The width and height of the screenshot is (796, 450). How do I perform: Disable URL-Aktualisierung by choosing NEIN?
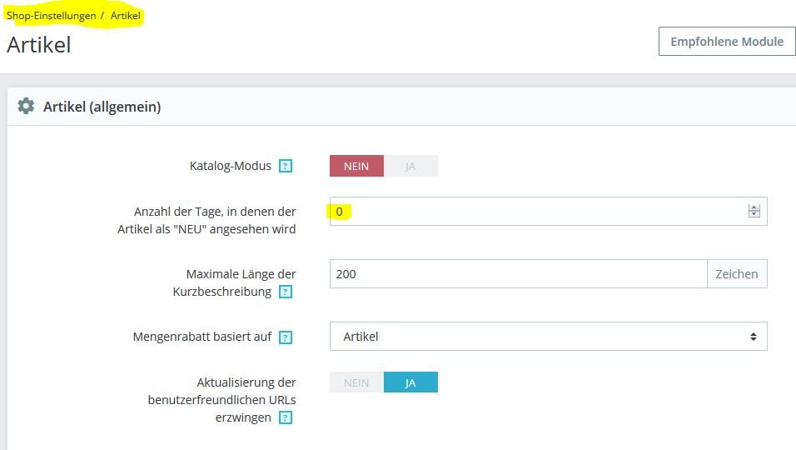356,382
